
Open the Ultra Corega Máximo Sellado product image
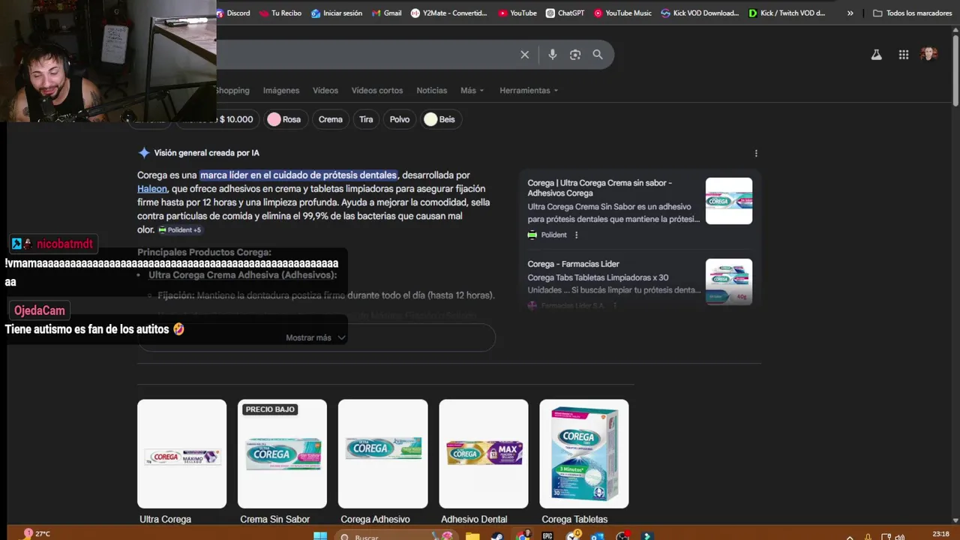[x=181, y=454]
